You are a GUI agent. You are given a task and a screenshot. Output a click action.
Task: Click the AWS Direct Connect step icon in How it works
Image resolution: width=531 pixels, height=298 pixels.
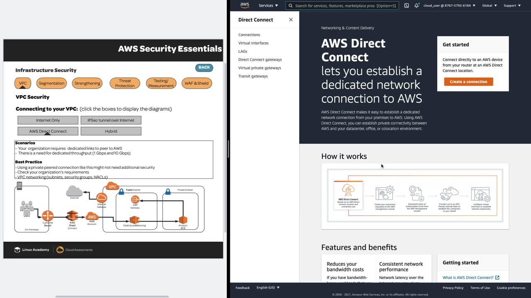pyautogui.click(x=348, y=190)
